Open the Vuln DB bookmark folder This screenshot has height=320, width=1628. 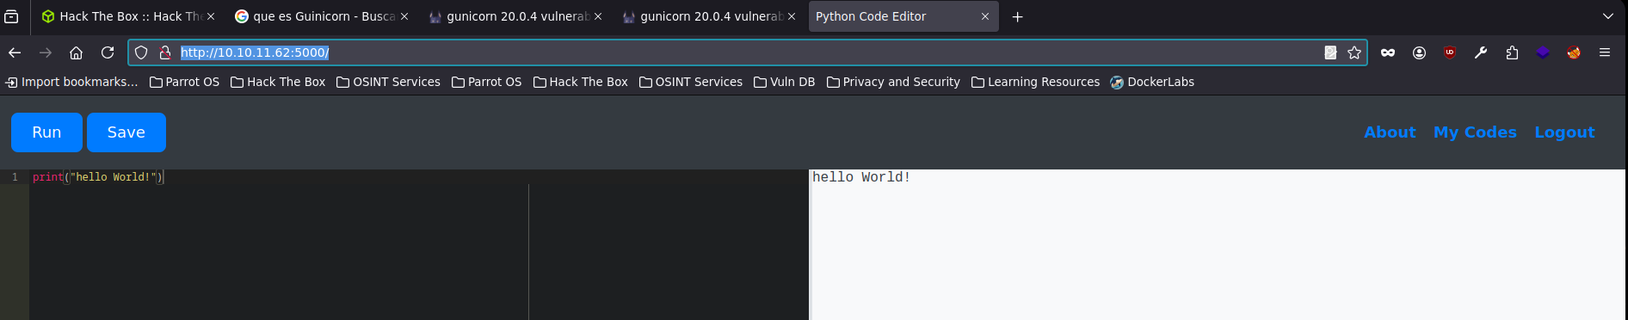pos(785,82)
